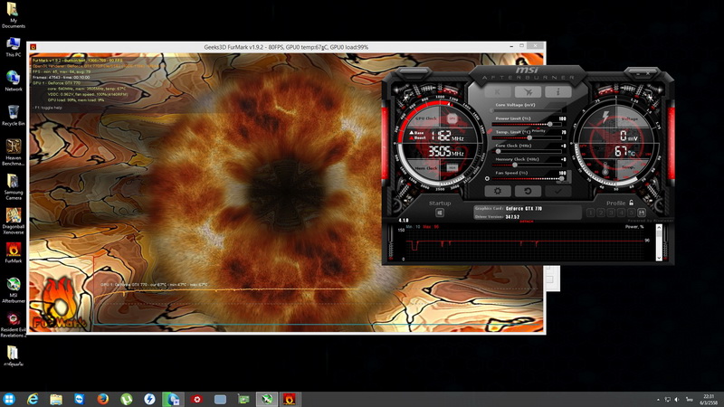Viewport: 724px width, 407px height.
Task: Click the 347.52 driver version text
Action: coord(512,217)
